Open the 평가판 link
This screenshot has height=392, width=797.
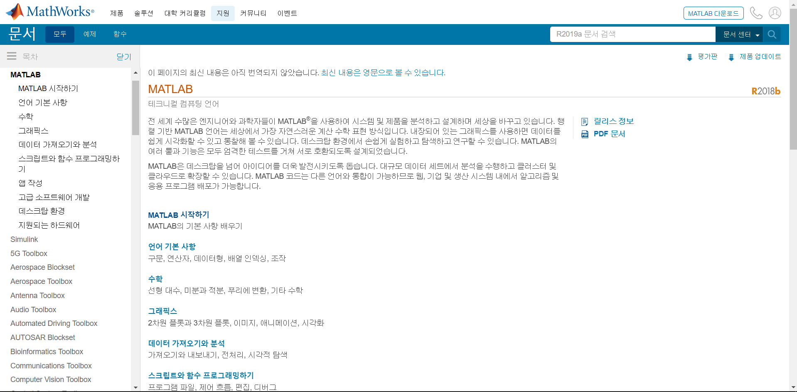[708, 57]
